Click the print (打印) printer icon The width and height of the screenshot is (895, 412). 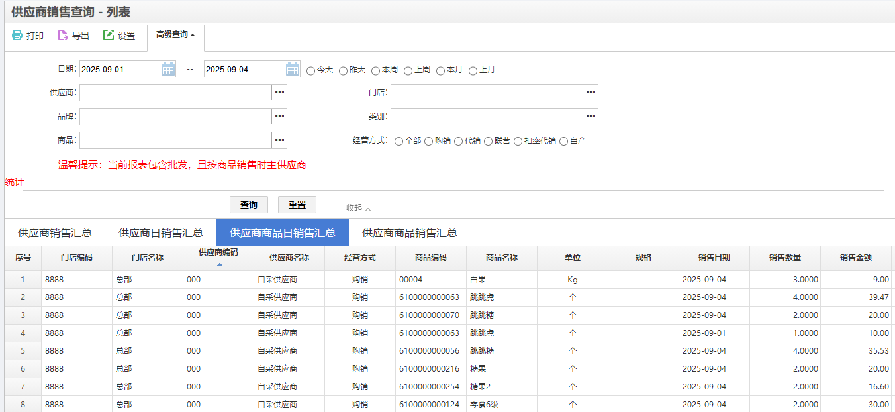click(17, 36)
